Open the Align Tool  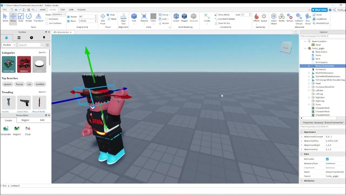123,19
